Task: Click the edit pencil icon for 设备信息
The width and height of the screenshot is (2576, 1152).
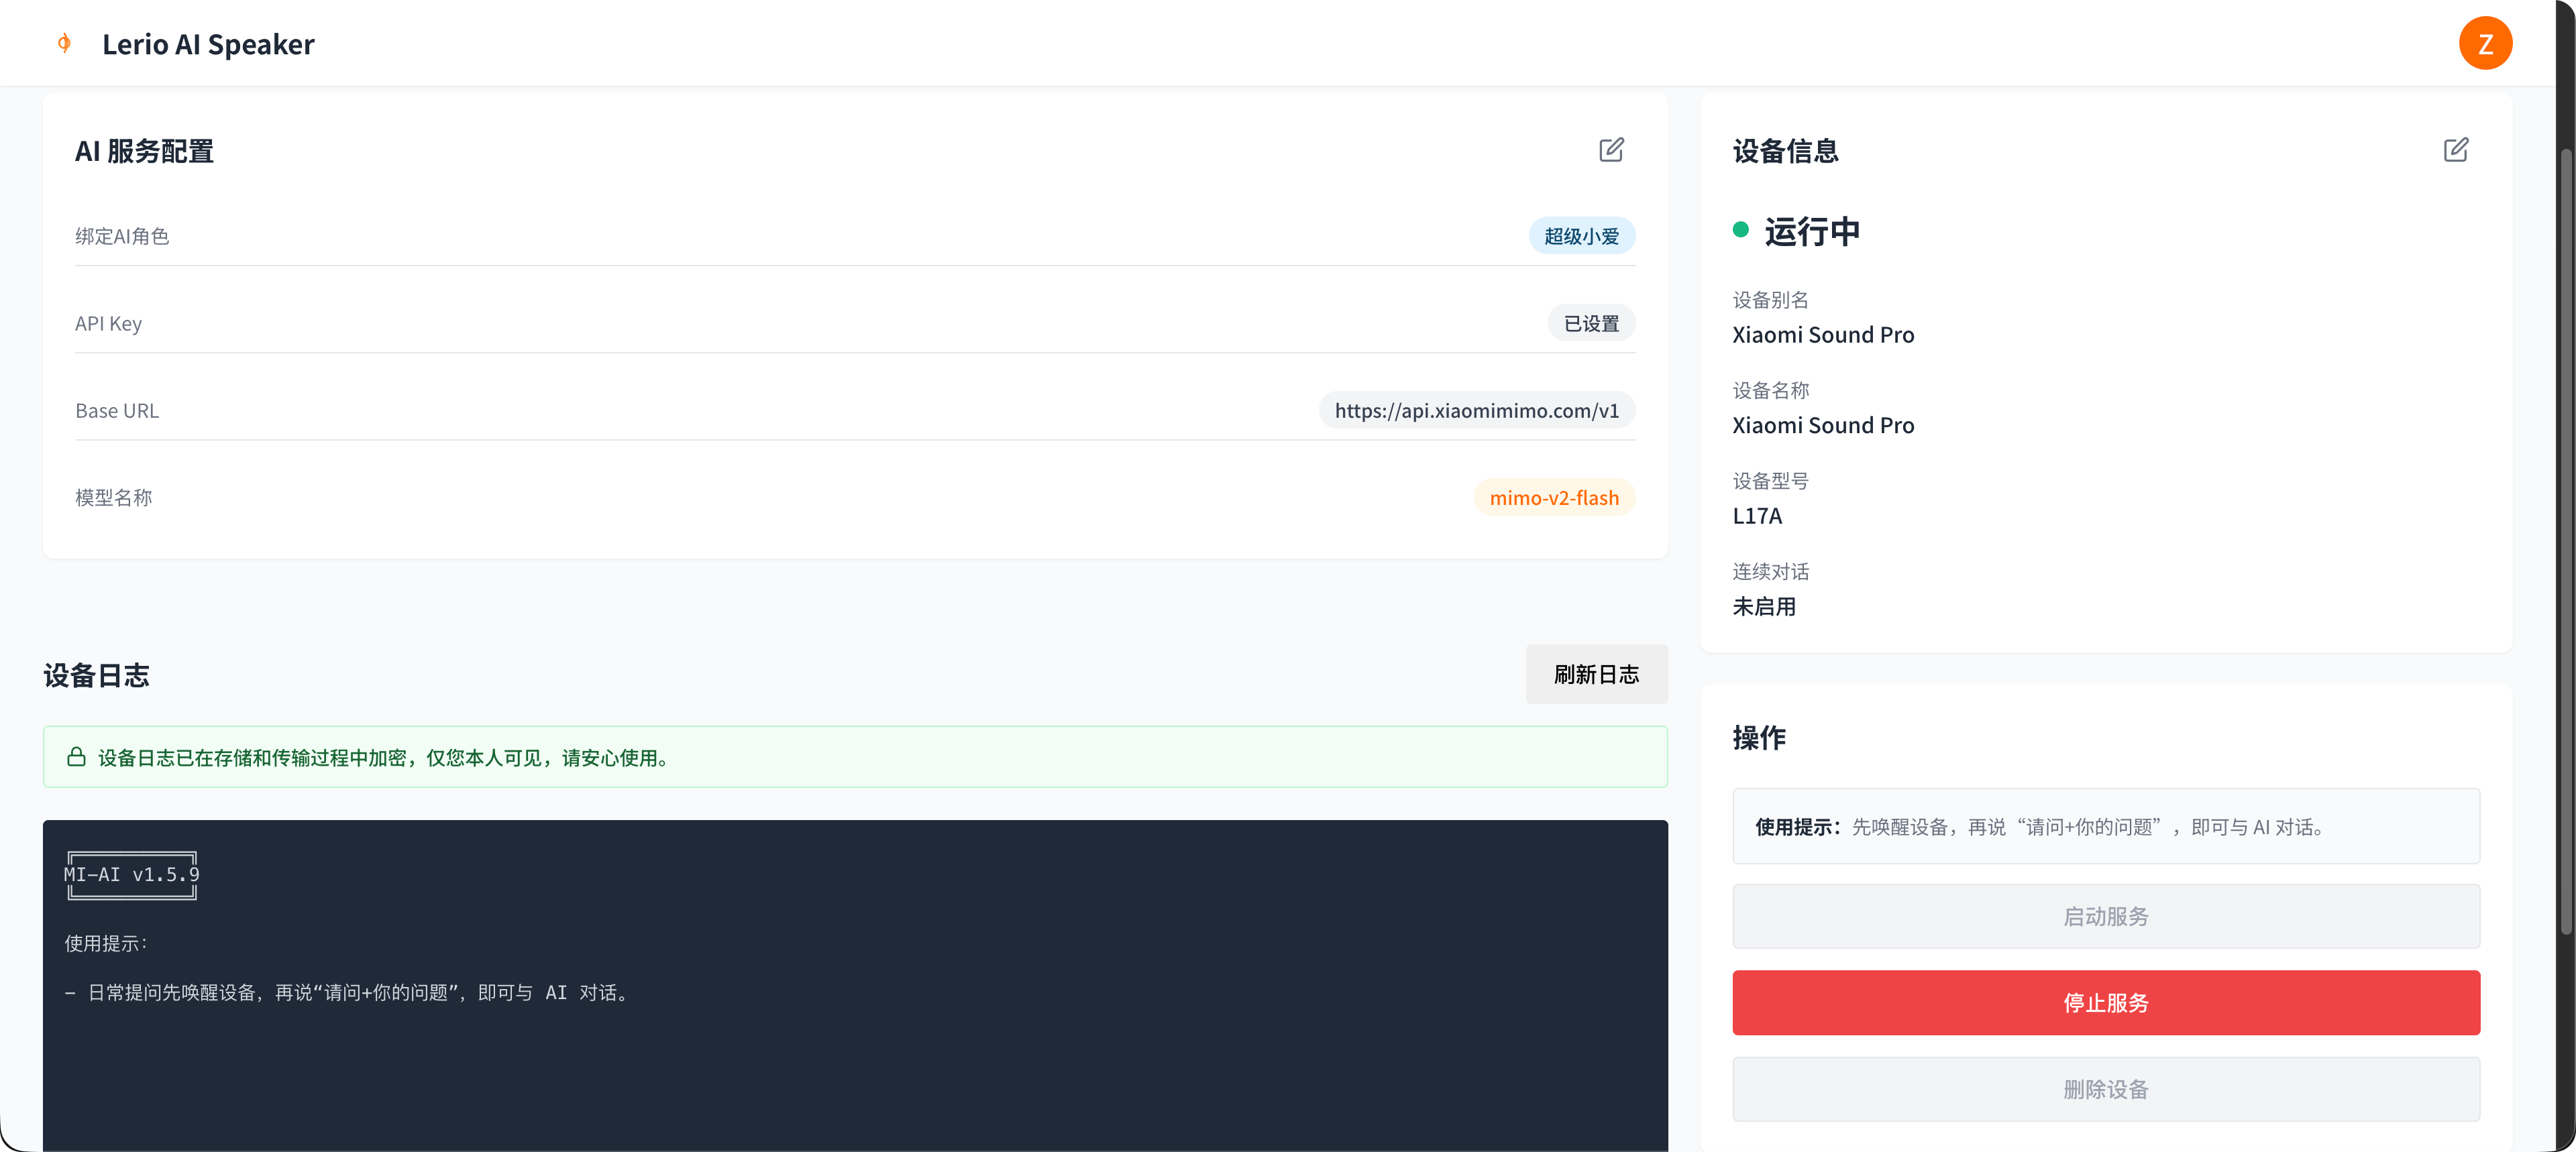Action: [x=2457, y=149]
